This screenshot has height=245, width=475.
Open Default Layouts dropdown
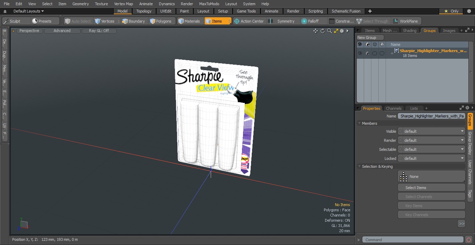click(x=29, y=11)
